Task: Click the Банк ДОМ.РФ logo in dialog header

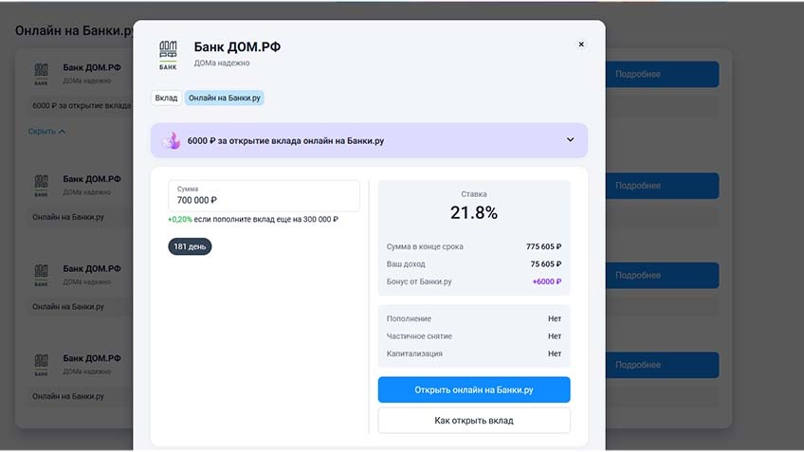Action: click(168, 55)
